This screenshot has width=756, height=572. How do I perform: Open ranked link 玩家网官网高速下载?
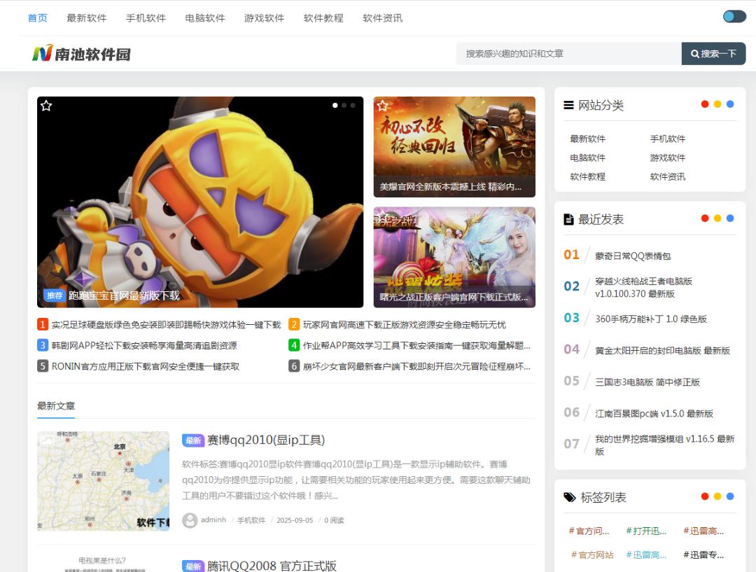coord(404,325)
